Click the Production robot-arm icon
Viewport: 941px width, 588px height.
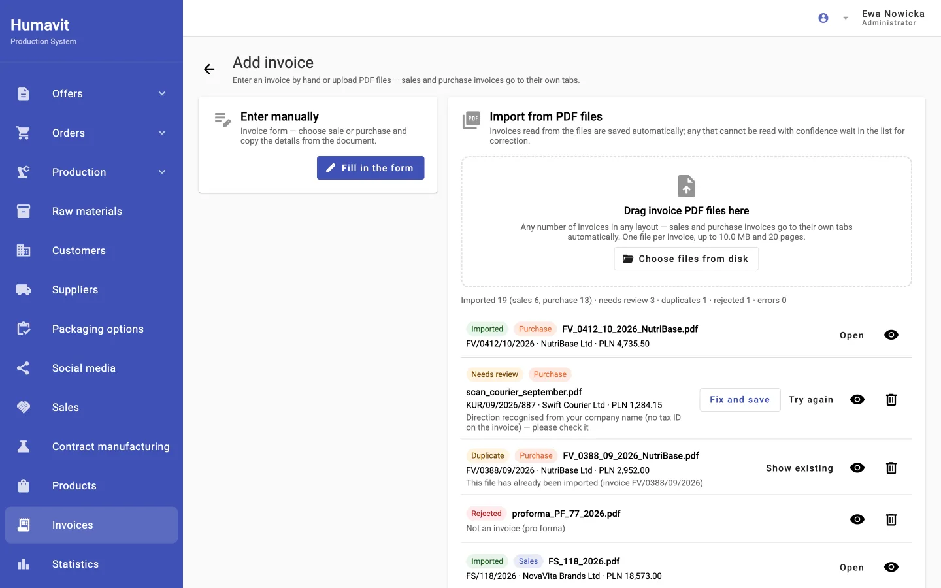click(x=24, y=172)
